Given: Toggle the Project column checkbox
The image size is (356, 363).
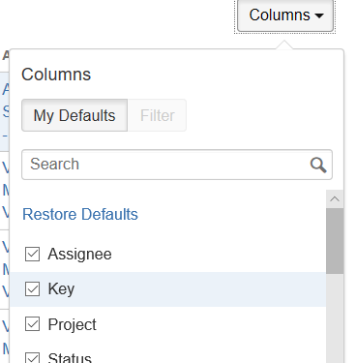Looking at the screenshot, I should (x=32, y=324).
